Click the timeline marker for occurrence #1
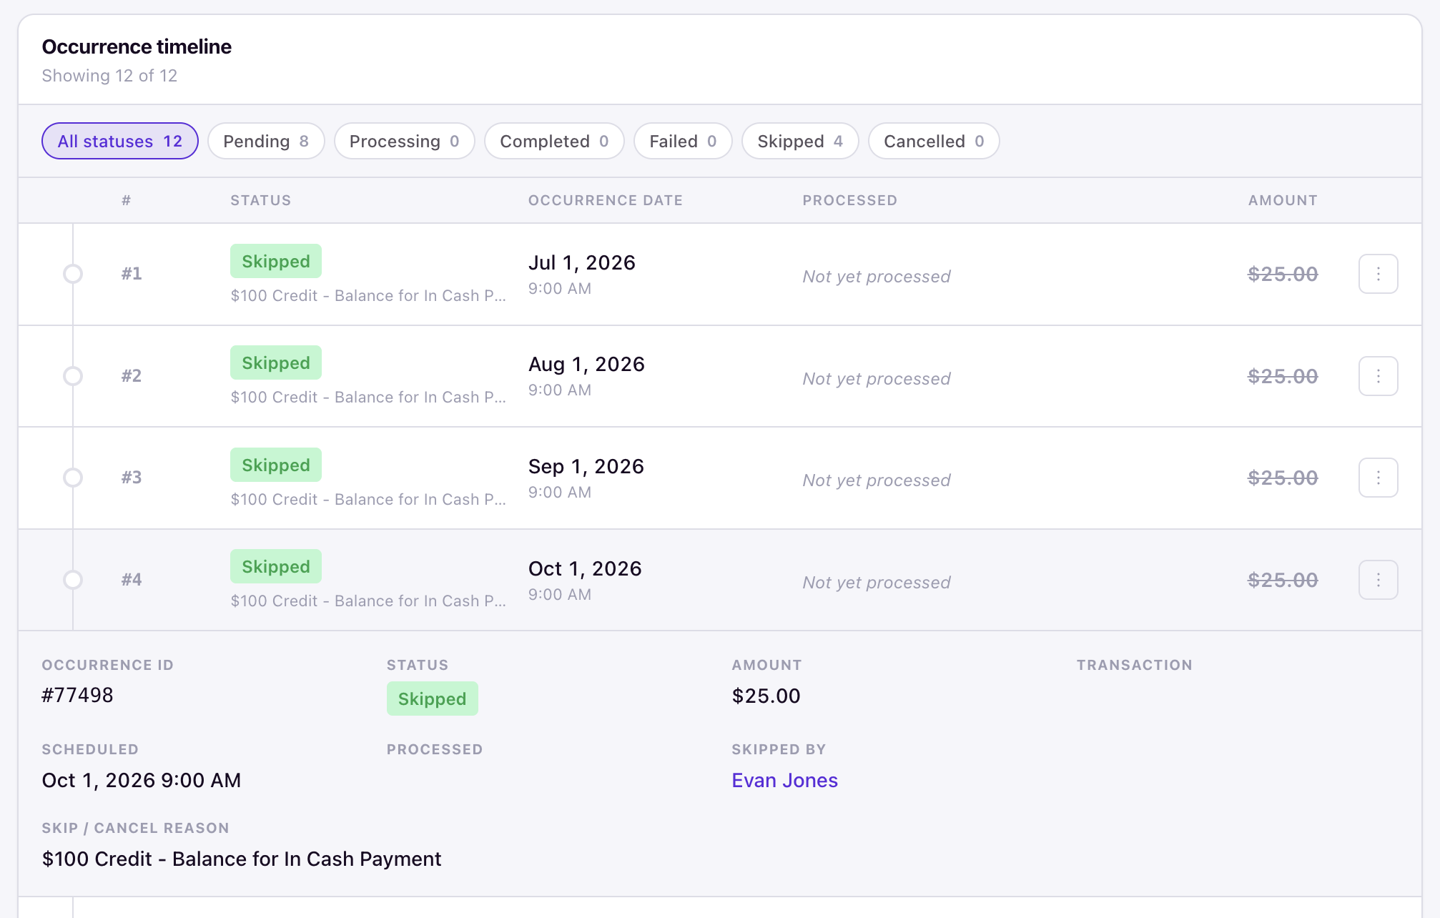The image size is (1440, 918). pyautogui.click(x=73, y=274)
